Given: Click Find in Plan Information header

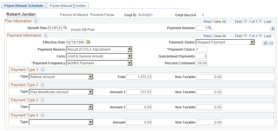Looking at the screenshot, I should (x=207, y=21).
